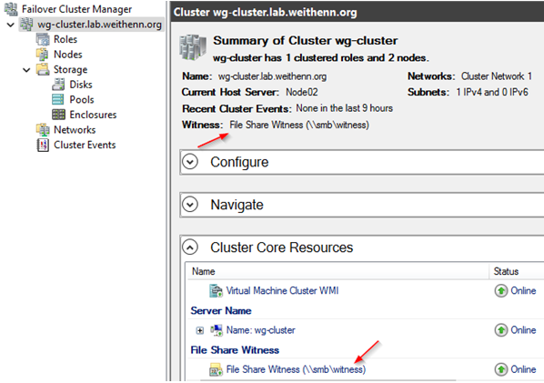Open the Roles node icon
Image resolution: width=544 pixels, height=383 pixels.
43,39
